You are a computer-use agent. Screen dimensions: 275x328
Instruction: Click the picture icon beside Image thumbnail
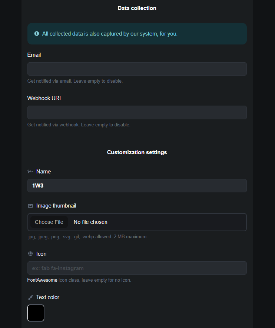[30, 206]
